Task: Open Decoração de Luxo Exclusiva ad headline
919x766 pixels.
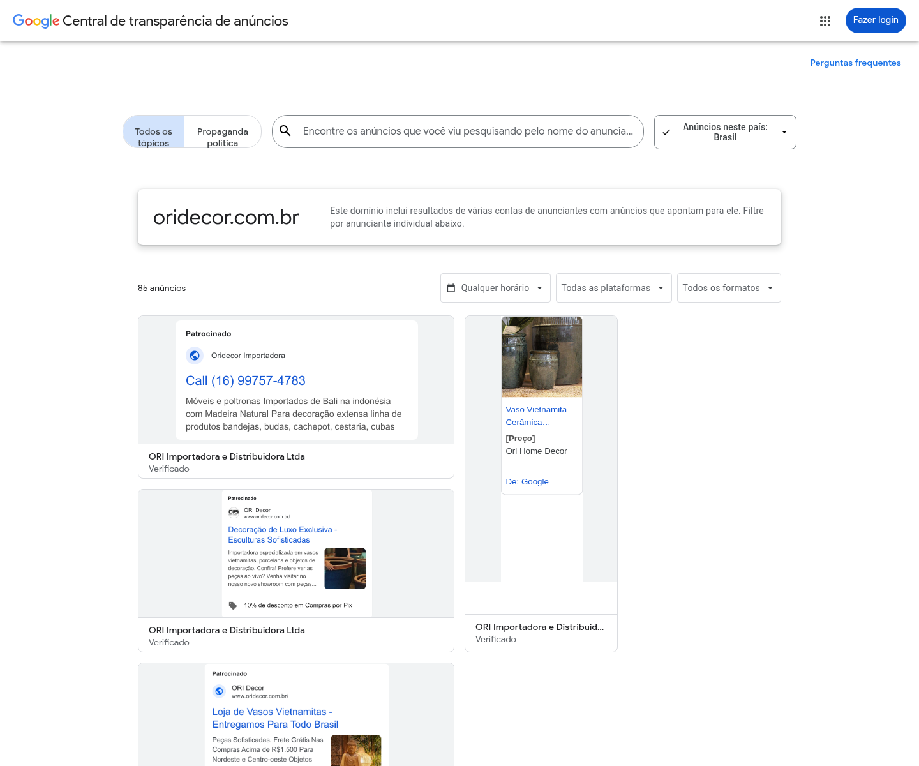Action: click(x=283, y=535)
